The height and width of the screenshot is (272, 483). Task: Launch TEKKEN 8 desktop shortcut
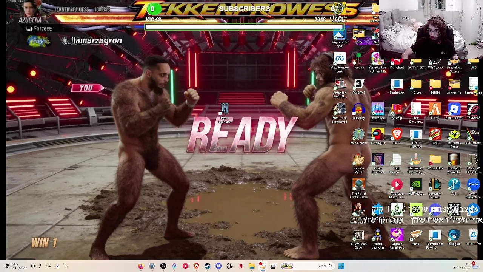click(473, 112)
